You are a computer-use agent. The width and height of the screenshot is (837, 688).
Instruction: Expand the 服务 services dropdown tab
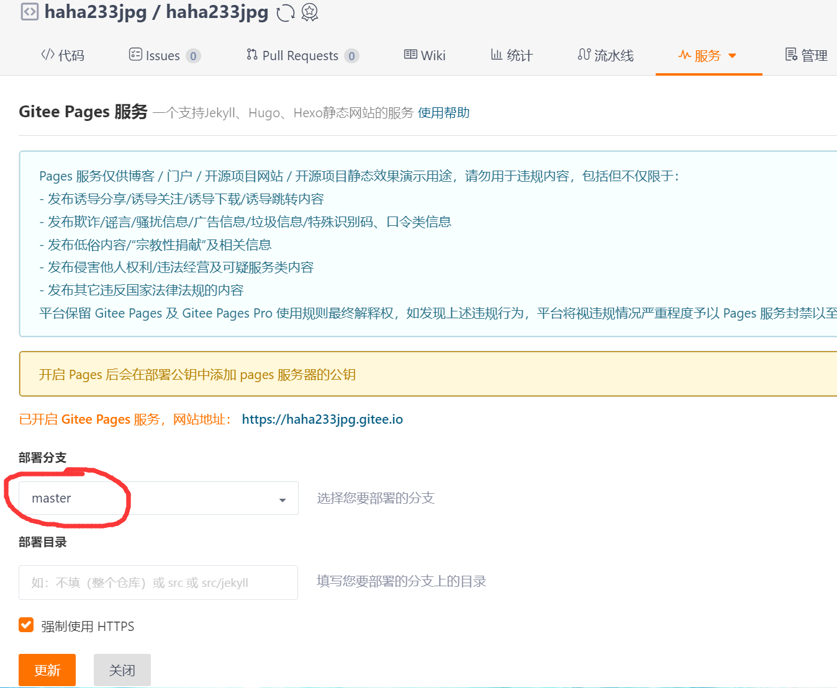pyautogui.click(x=708, y=56)
